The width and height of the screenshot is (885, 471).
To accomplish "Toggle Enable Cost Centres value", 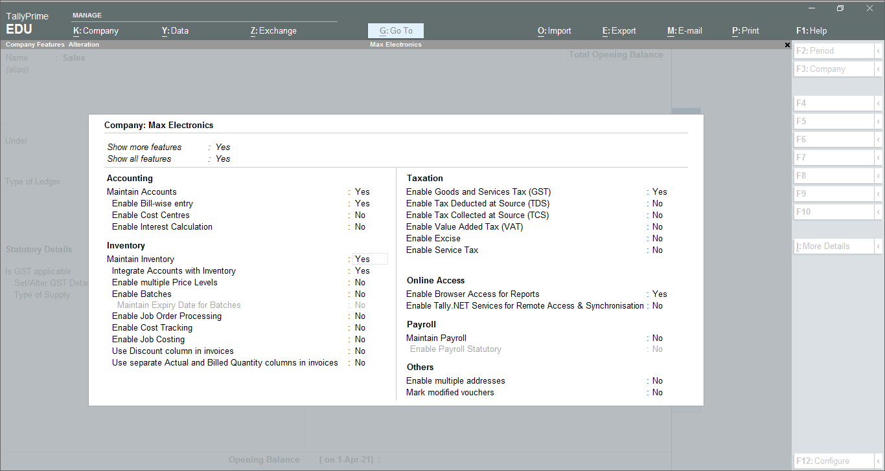I will tap(360, 215).
